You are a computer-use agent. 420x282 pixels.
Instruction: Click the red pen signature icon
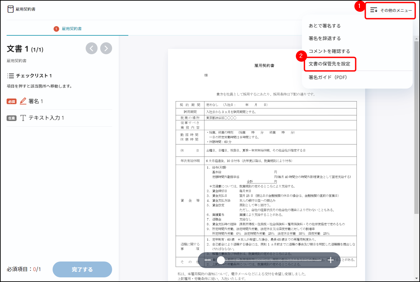click(x=23, y=101)
